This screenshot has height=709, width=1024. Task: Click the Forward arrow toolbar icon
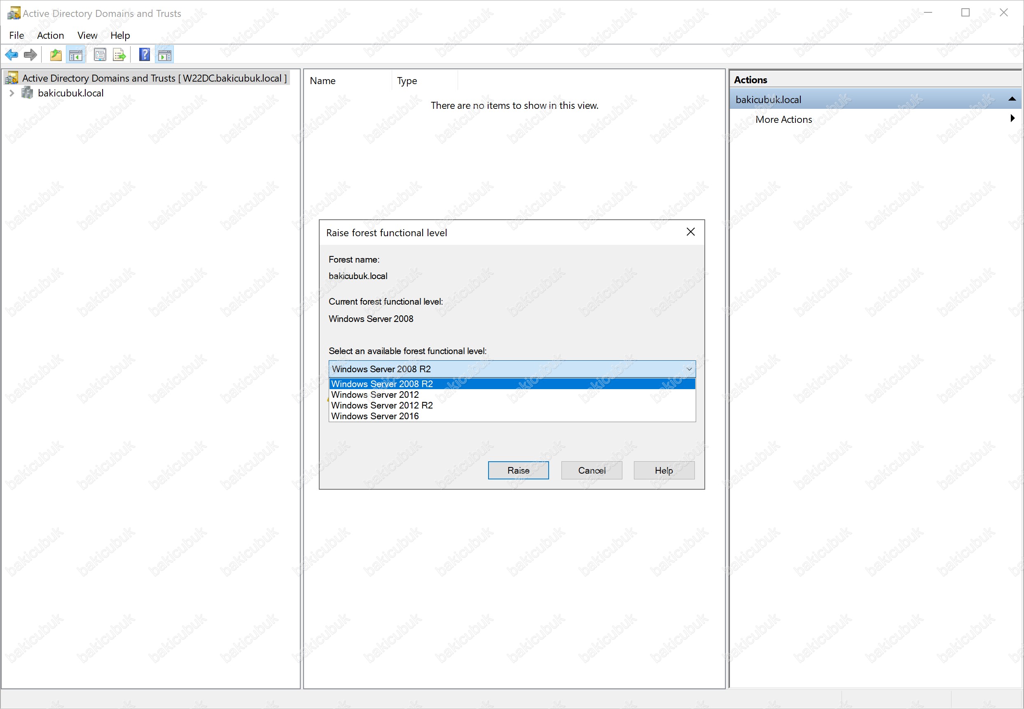30,55
